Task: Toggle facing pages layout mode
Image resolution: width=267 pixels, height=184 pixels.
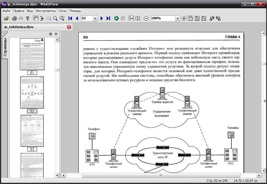Action: pos(138,18)
